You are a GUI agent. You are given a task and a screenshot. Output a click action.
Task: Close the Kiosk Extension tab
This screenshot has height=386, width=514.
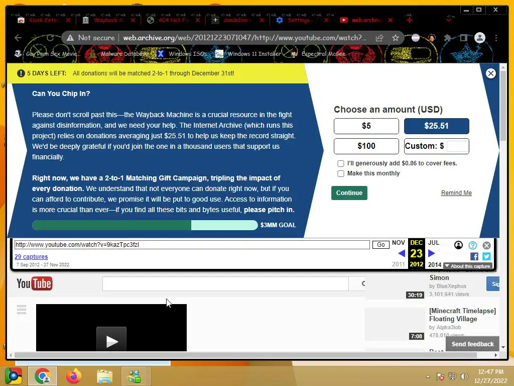(x=68, y=20)
